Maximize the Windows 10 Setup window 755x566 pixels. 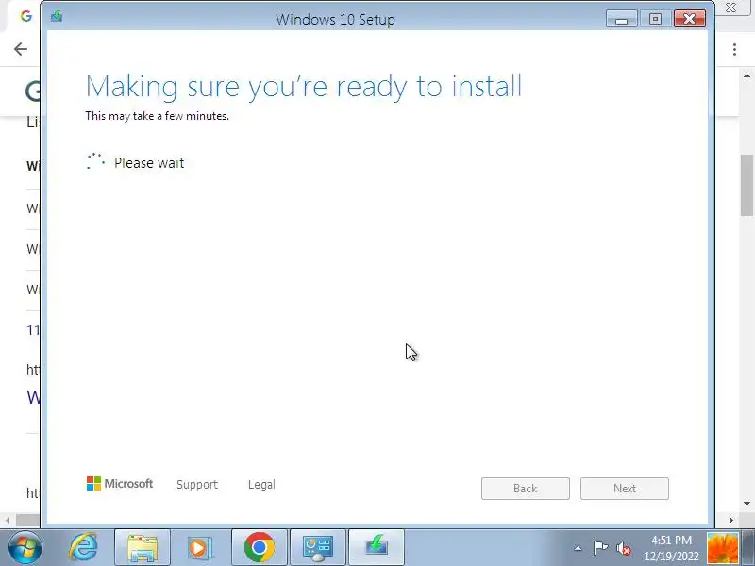tap(655, 19)
